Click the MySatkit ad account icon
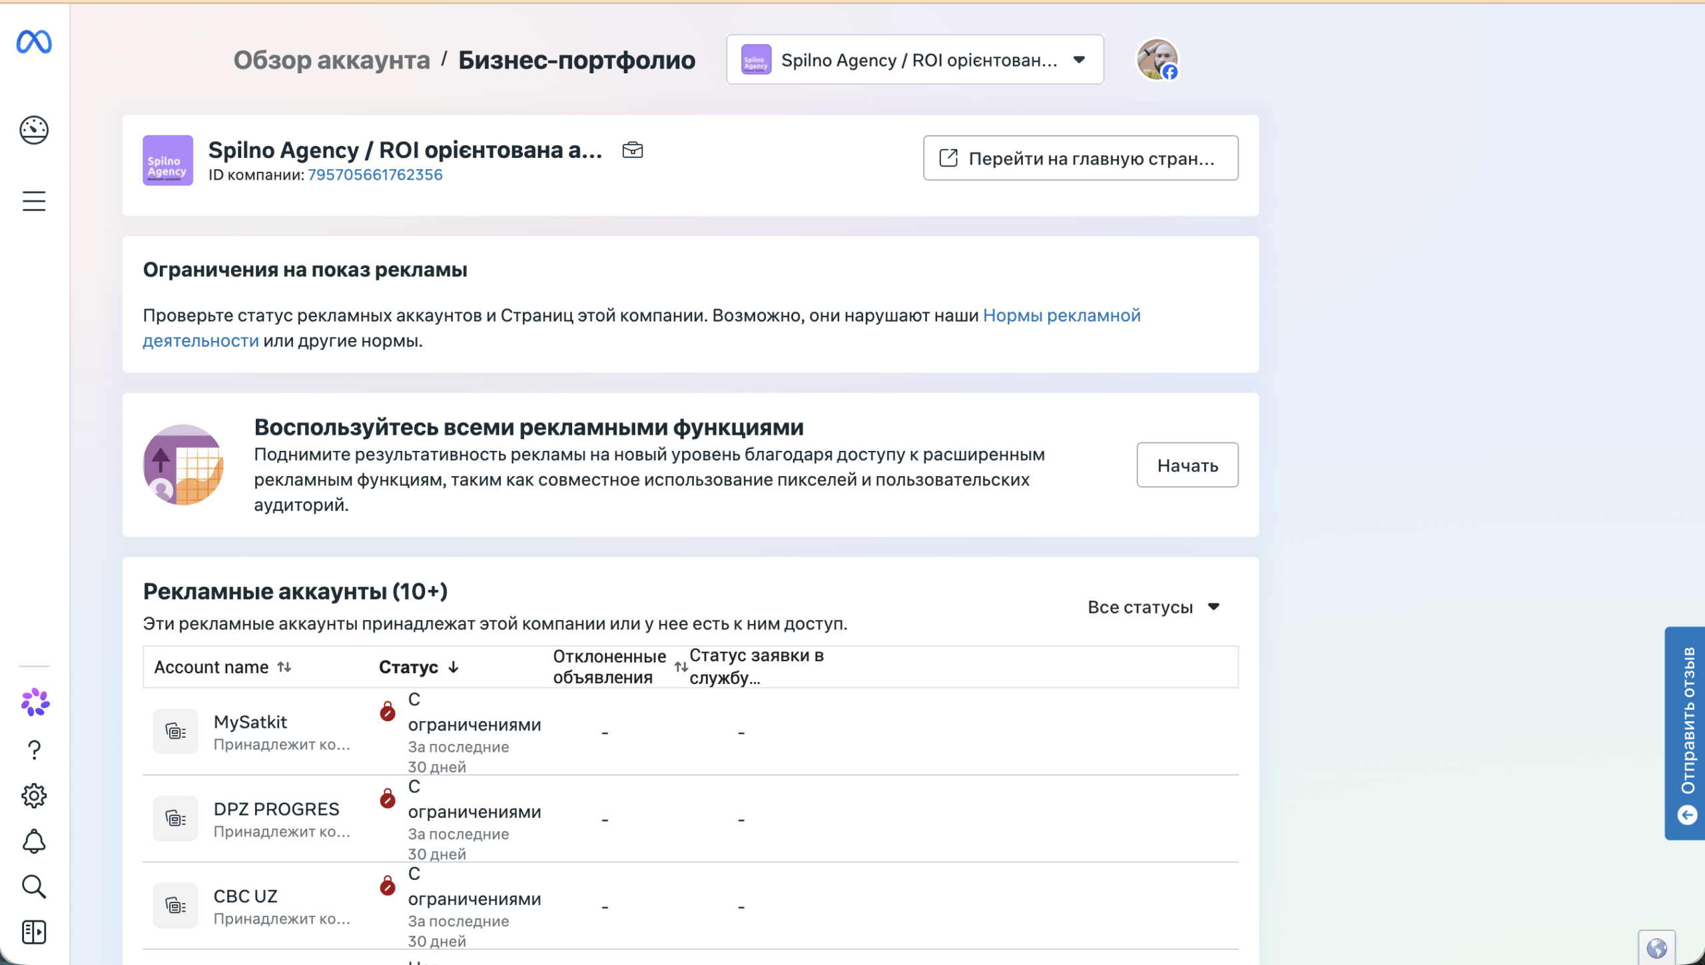Screen dimensions: 1705x965 [175, 731]
